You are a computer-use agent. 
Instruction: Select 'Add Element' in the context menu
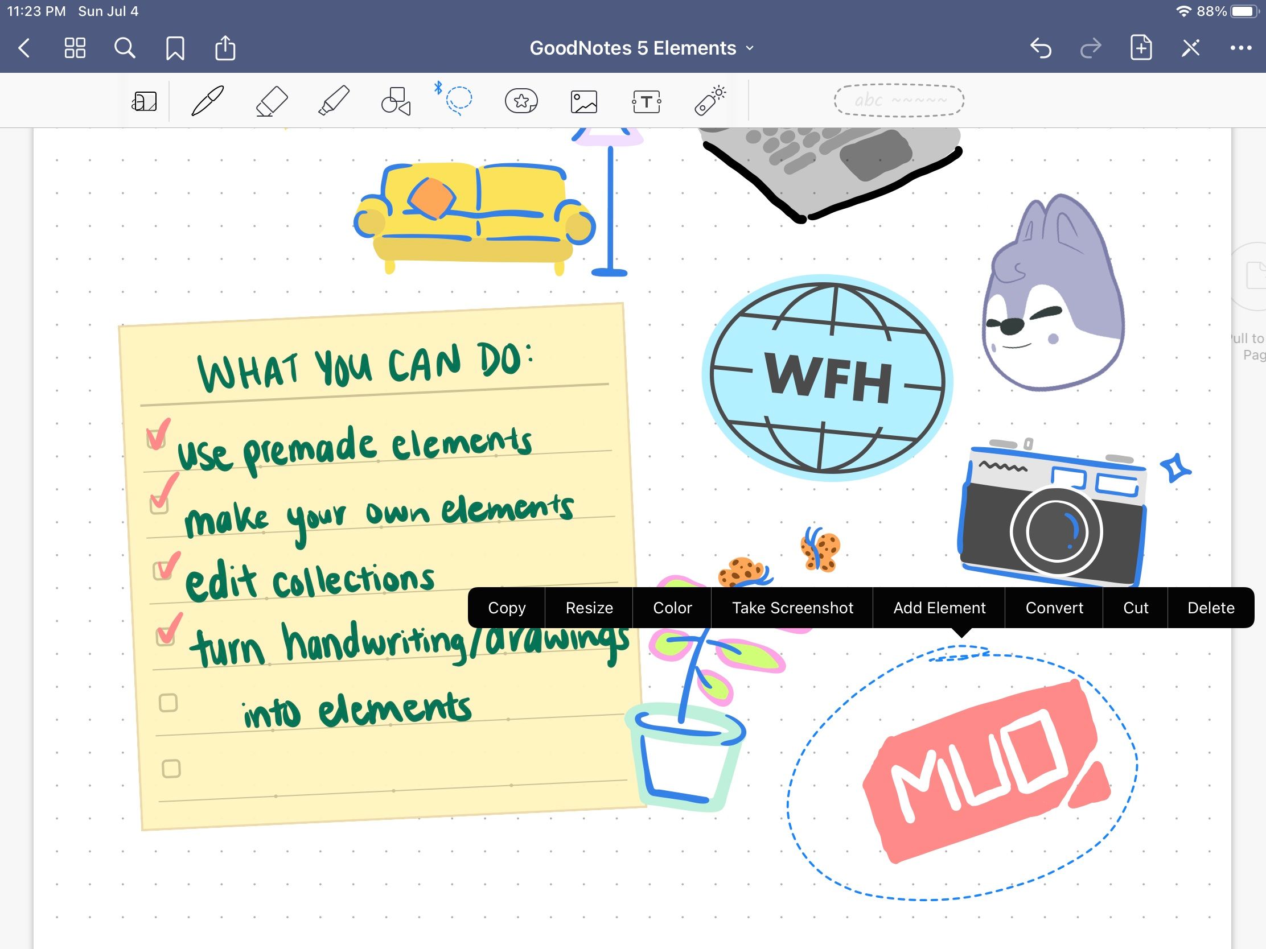(938, 608)
